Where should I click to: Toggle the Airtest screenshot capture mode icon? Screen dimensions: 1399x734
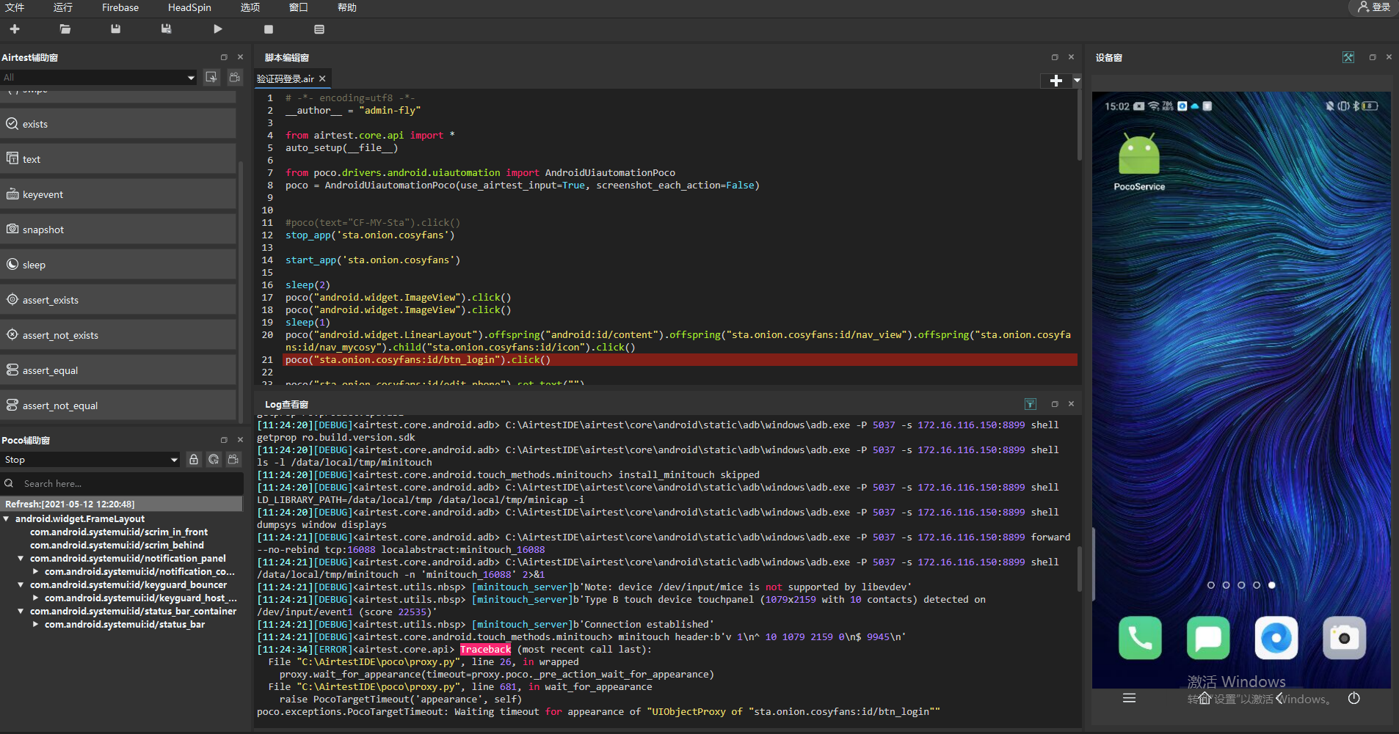point(211,77)
